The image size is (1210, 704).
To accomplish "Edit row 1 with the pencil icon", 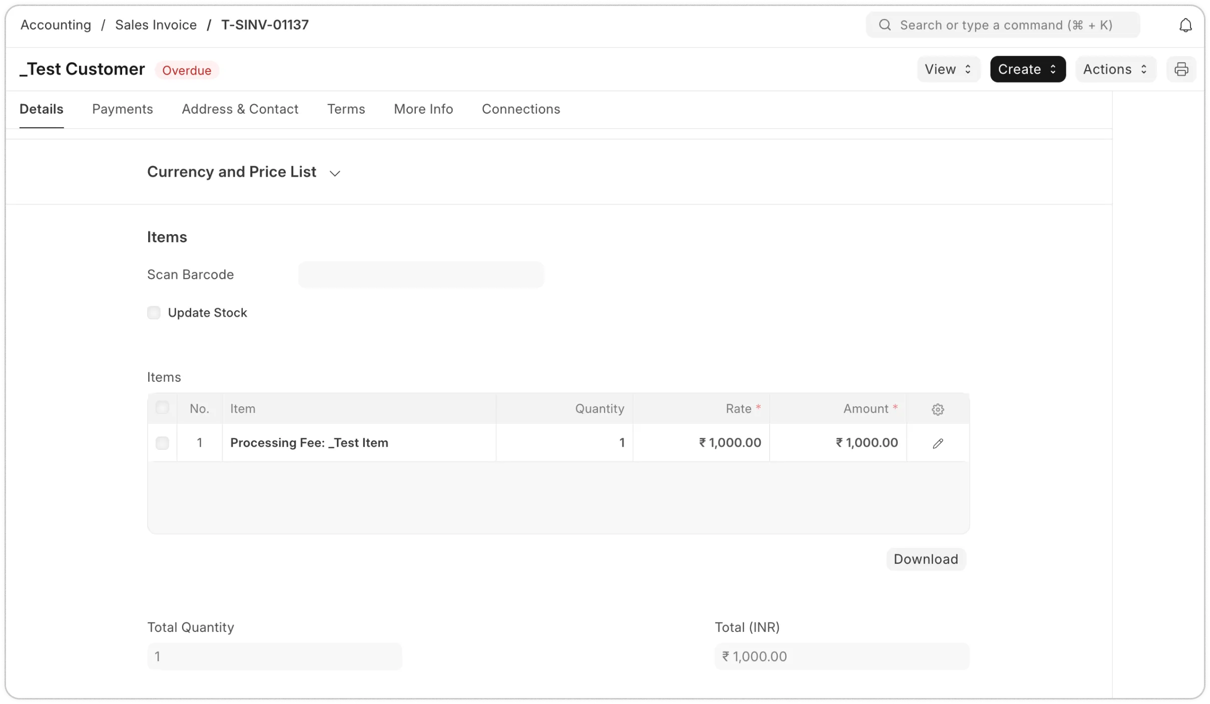I will [938, 443].
